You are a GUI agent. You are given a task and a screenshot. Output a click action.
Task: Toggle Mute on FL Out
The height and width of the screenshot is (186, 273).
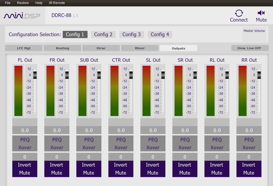click(x=25, y=173)
